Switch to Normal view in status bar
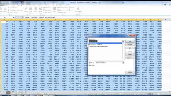171x96 pixels. point(148,94)
